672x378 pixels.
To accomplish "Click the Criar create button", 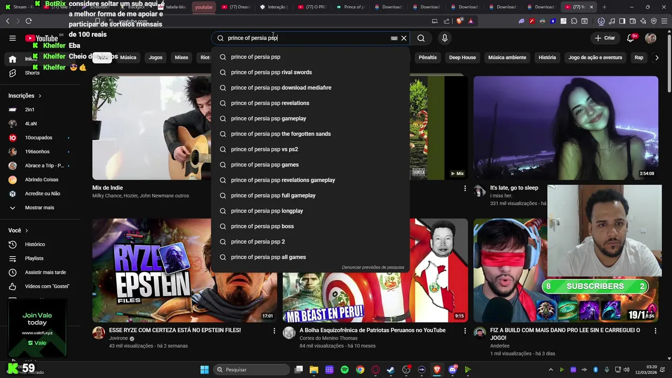I will (x=605, y=38).
